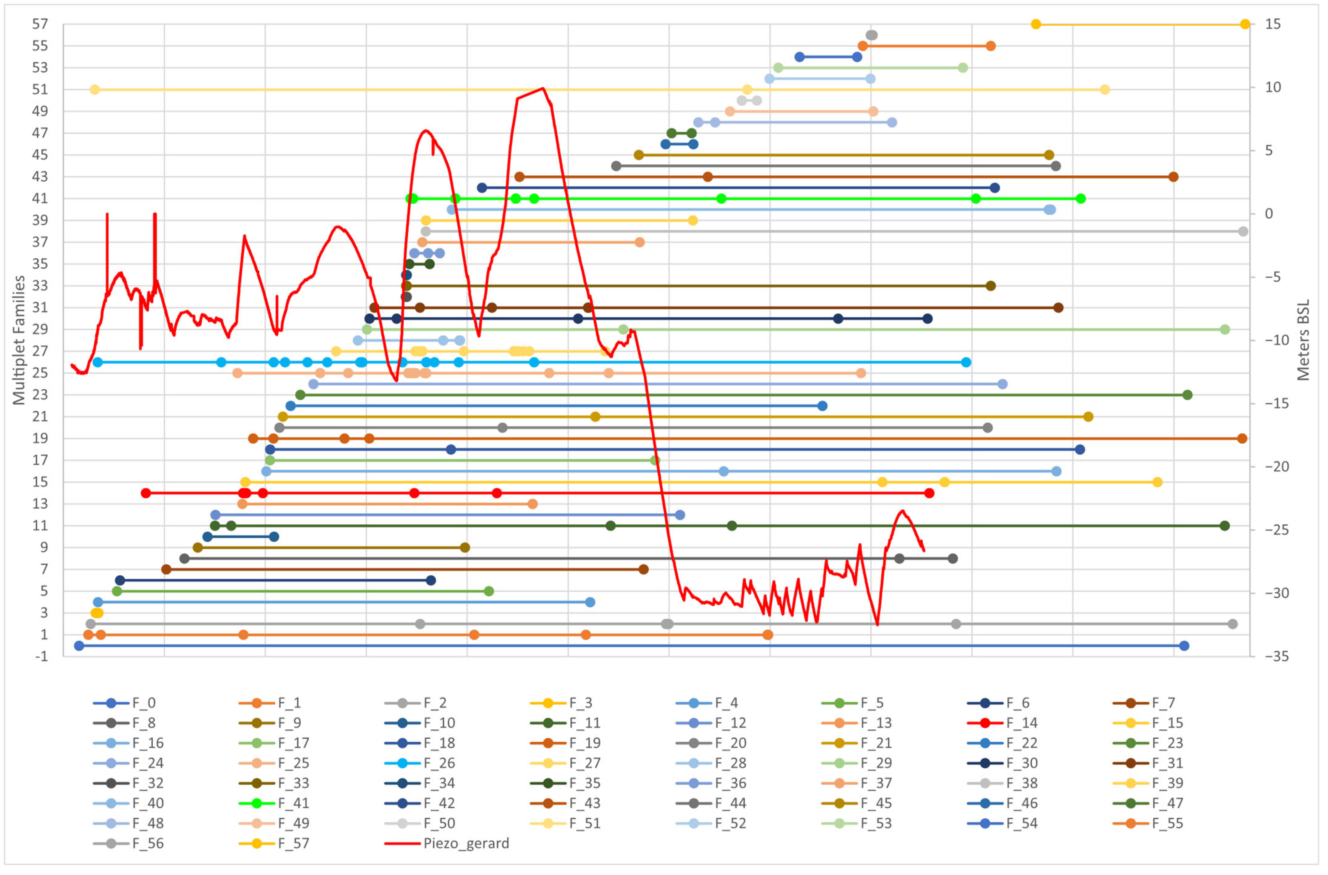Click the rightmost data point of family 43
The height and width of the screenshot is (875, 1328).
[x=1173, y=177]
